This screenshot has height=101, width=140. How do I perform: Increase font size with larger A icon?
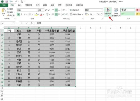point(46,10)
